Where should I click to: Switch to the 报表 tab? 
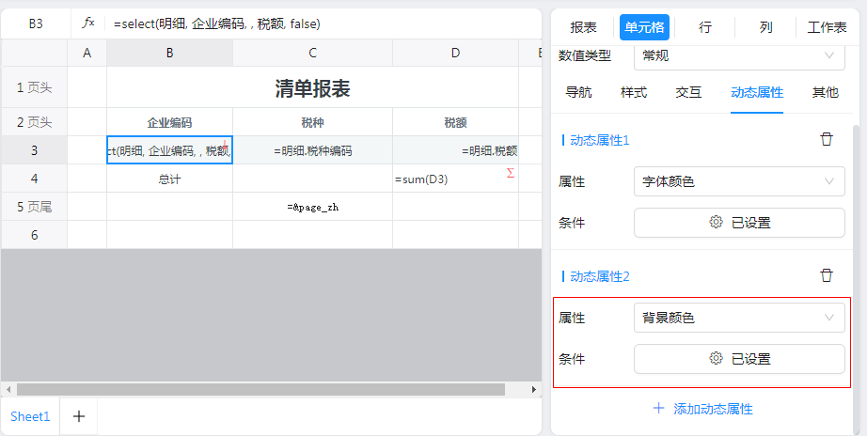pos(583,27)
